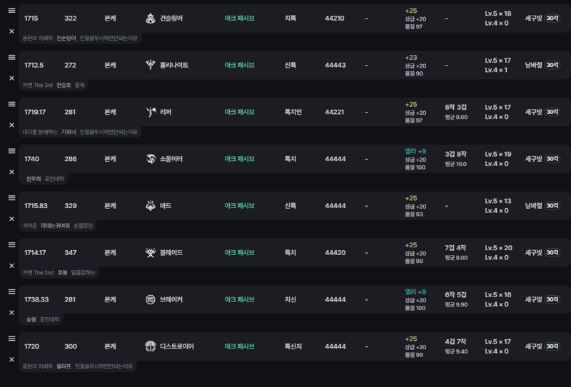Click the 리퍼 class icon

[x=151, y=112]
